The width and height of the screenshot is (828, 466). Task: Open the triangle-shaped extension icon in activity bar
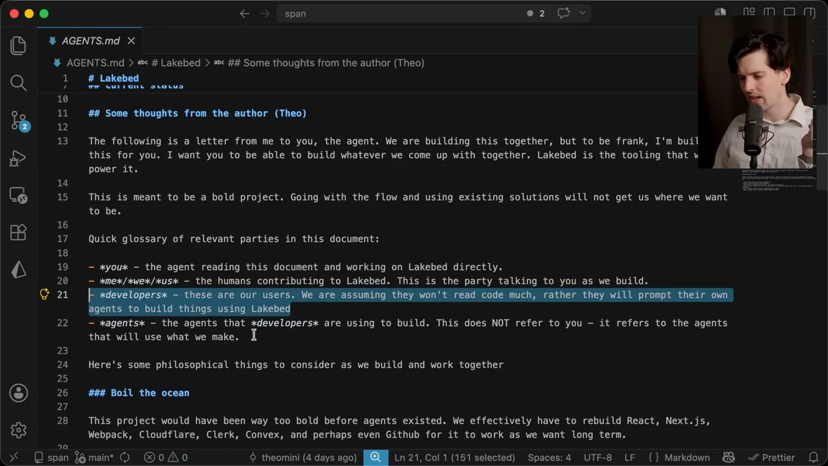[x=18, y=270]
